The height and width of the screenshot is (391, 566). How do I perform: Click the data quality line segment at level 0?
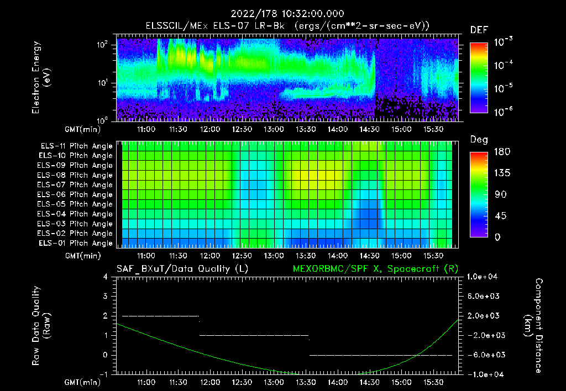(381, 355)
